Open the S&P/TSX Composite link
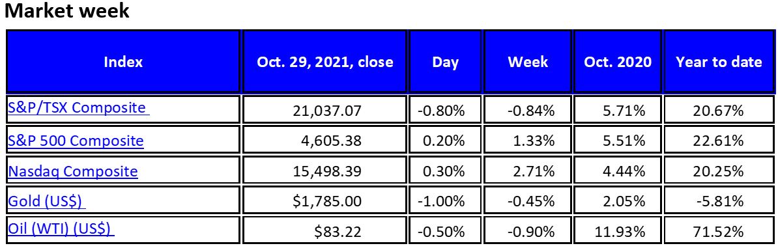Screen dimensions: 778x248 coord(78,107)
